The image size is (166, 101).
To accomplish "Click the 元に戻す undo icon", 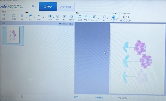I will pyautogui.click(x=39, y=16).
